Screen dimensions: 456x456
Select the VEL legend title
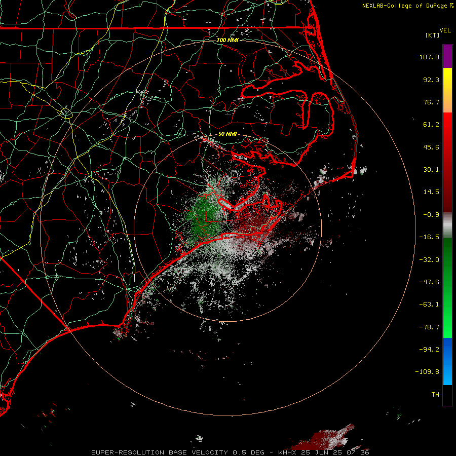pos(445,30)
